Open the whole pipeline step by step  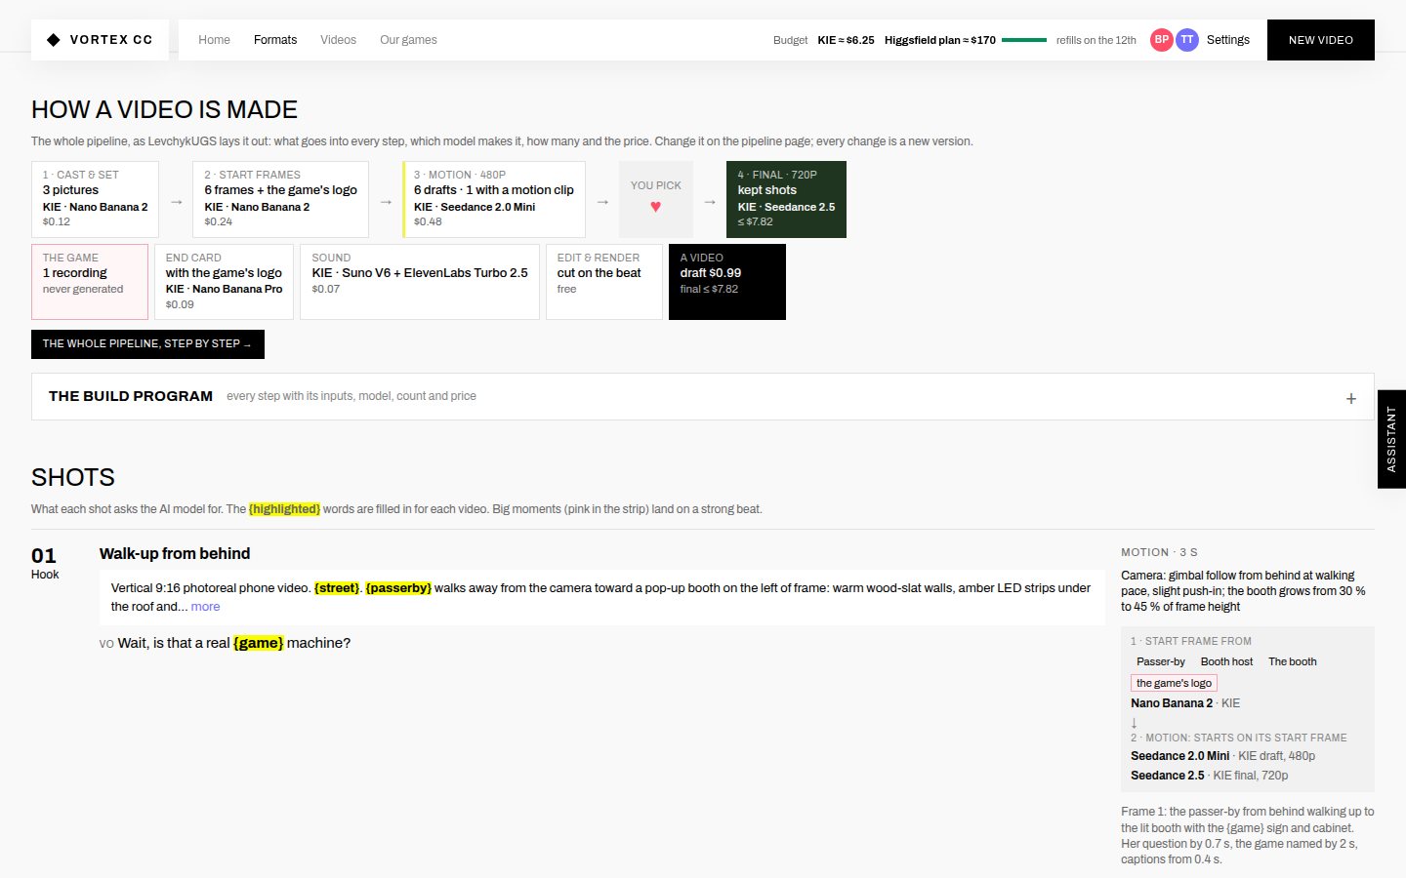pyautogui.click(x=147, y=344)
